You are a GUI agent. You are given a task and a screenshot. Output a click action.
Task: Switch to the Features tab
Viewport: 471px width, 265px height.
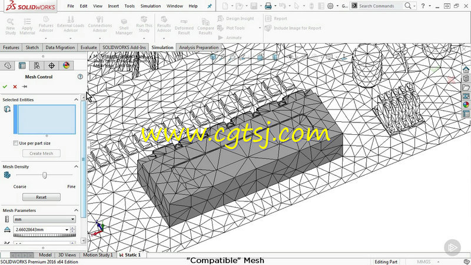pos(11,48)
